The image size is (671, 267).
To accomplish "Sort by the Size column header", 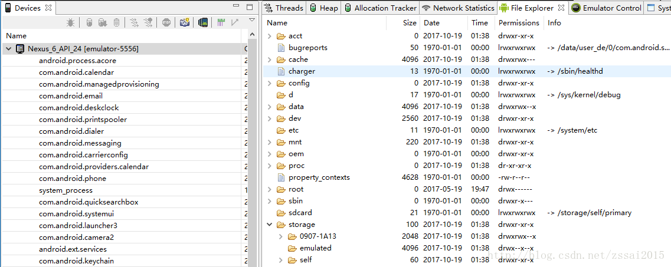I will pos(403,22).
